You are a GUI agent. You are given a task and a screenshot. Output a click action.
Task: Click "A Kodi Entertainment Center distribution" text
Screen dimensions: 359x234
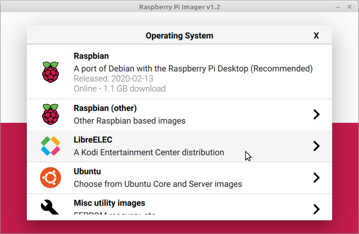click(x=148, y=152)
